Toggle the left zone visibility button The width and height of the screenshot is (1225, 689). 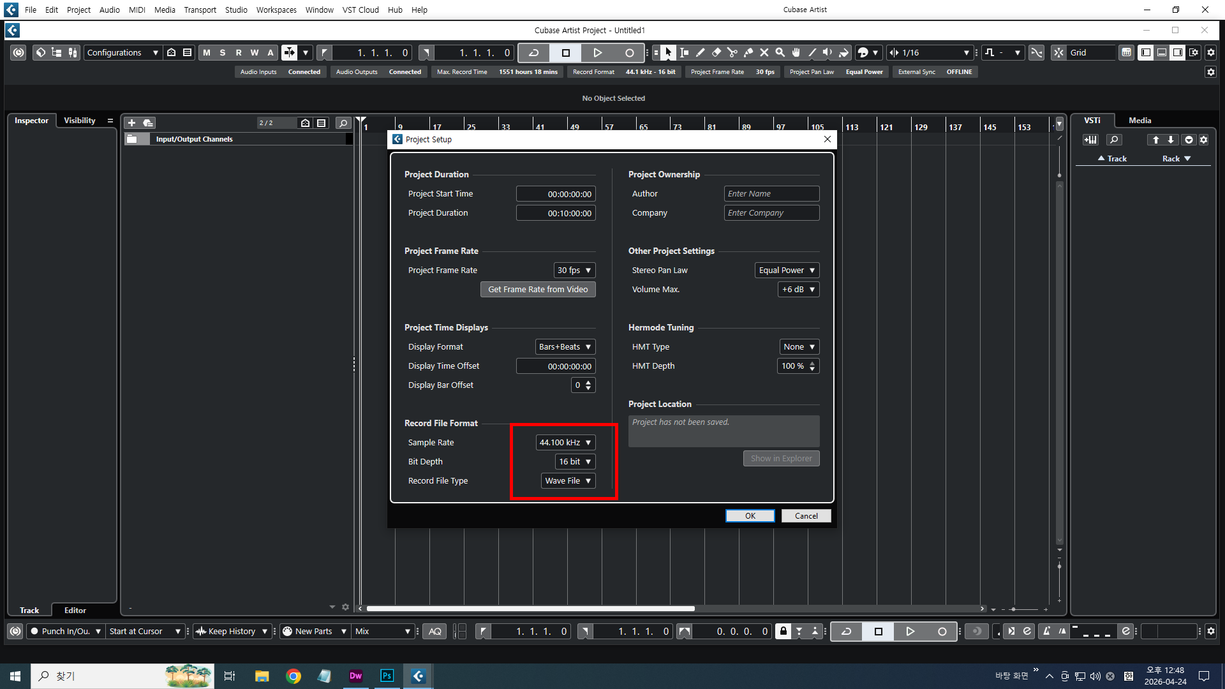click(x=1146, y=52)
